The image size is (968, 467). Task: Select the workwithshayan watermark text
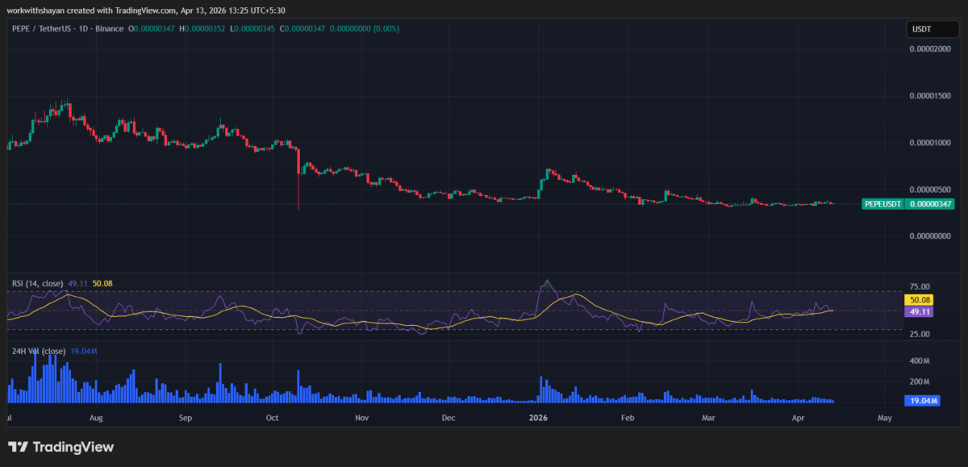36,11
